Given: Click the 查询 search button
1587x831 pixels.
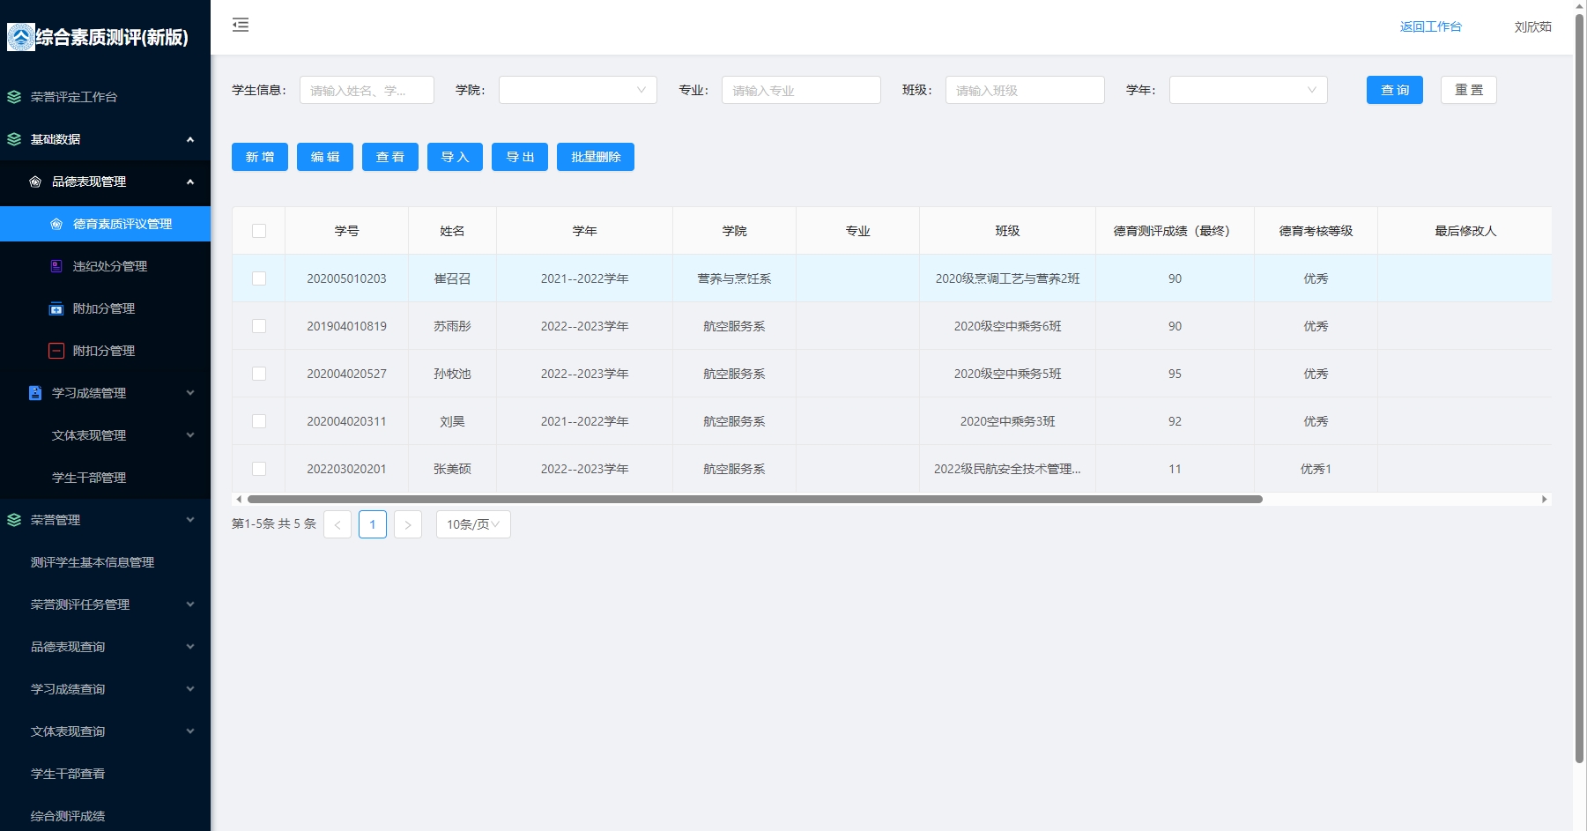Looking at the screenshot, I should (1395, 90).
